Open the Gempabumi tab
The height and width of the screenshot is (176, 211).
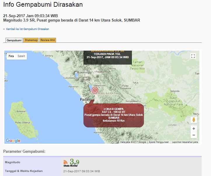click(14, 40)
